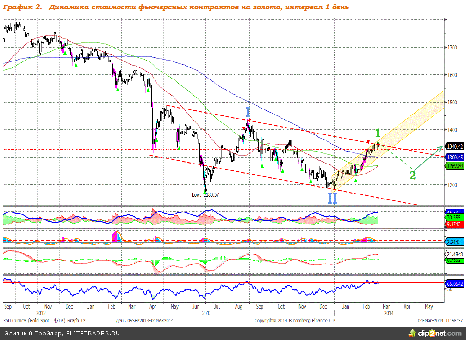Click the green number 1 label
This screenshot has height=340, width=466.
pyautogui.click(x=378, y=134)
